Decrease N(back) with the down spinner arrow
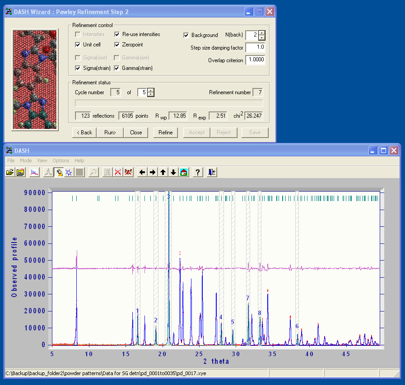This screenshot has height=385, width=405. coord(262,38)
